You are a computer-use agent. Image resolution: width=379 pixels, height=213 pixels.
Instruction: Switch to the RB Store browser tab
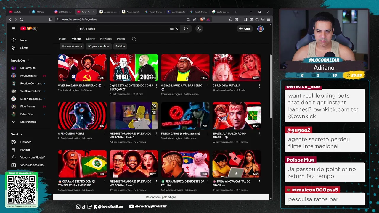pyautogui.click(x=40, y=12)
